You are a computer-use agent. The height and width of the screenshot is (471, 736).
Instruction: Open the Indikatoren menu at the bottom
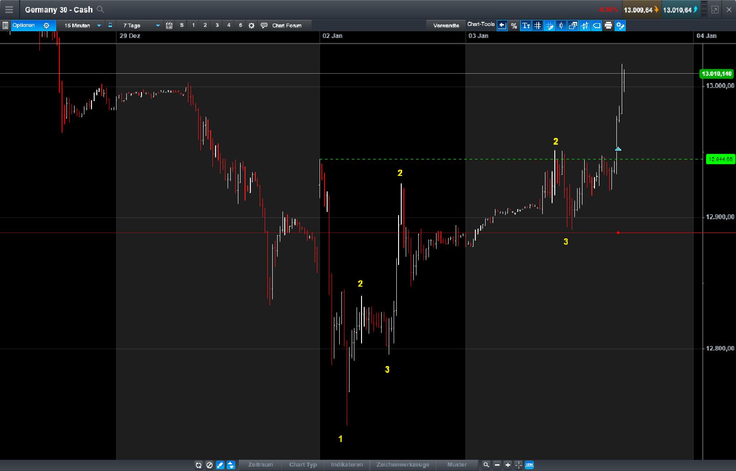pos(346,465)
